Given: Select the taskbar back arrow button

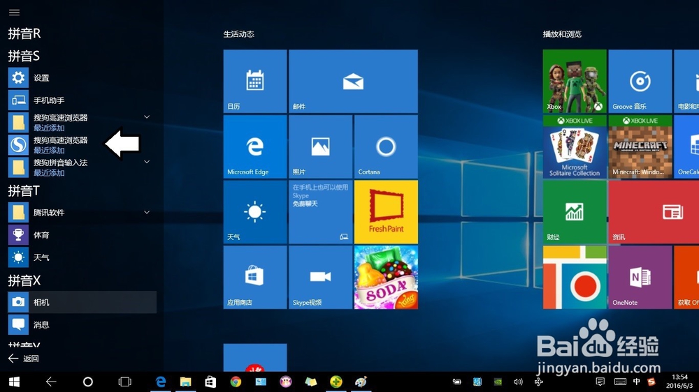Looking at the screenshot, I should (51, 382).
